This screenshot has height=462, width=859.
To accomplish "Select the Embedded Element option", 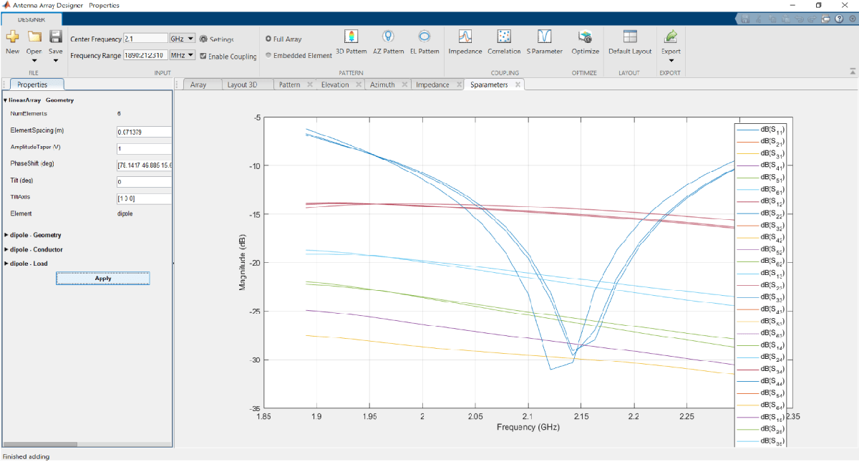I will click(x=268, y=55).
